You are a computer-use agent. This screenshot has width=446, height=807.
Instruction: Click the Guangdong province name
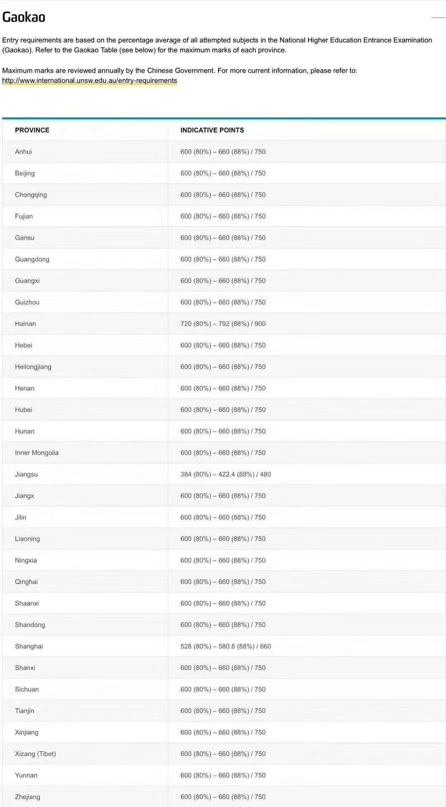[32, 259]
